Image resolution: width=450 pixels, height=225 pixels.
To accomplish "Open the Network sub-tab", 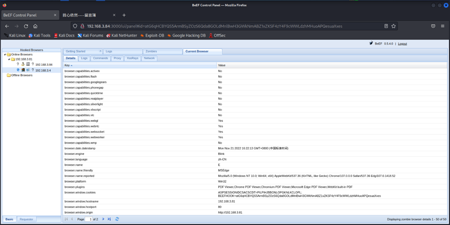I will (149, 58).
